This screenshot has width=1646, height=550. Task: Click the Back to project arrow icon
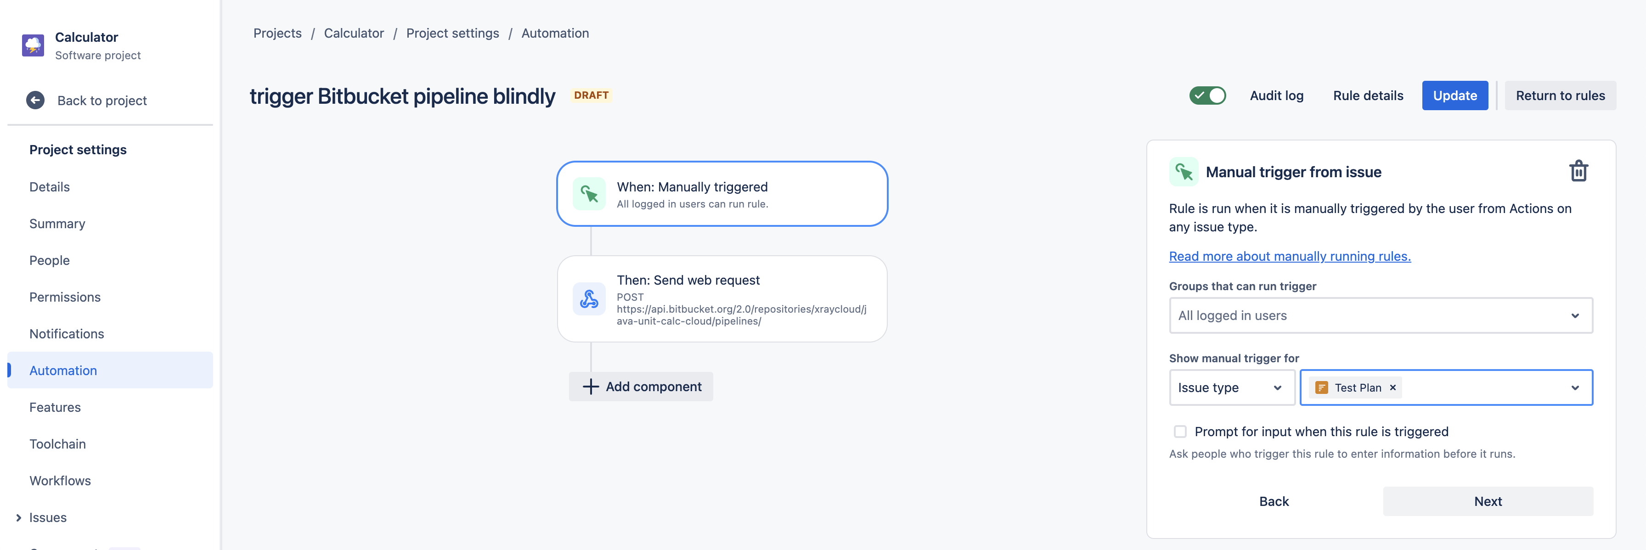click(x=36, y=100)
